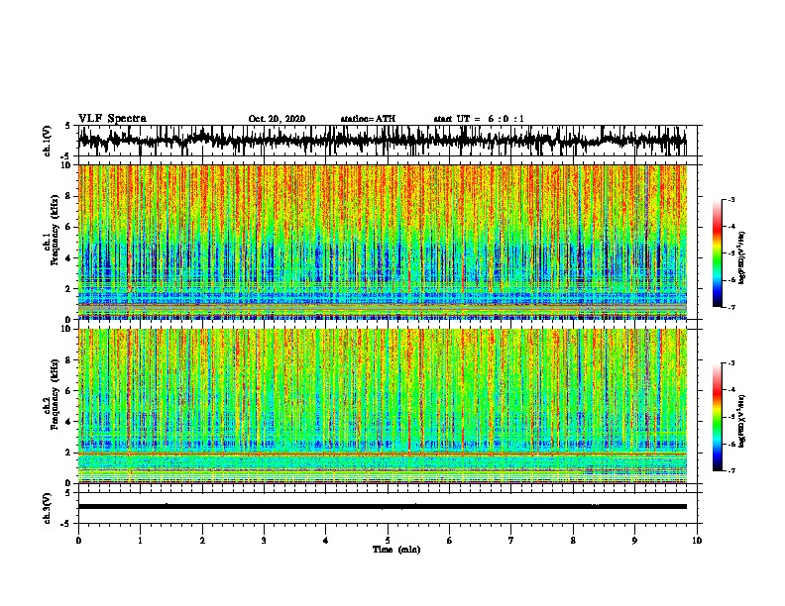Click the 'start UT = 6:0:1' label
Viewport: 785px width, 606px height.
coord(479,119)
